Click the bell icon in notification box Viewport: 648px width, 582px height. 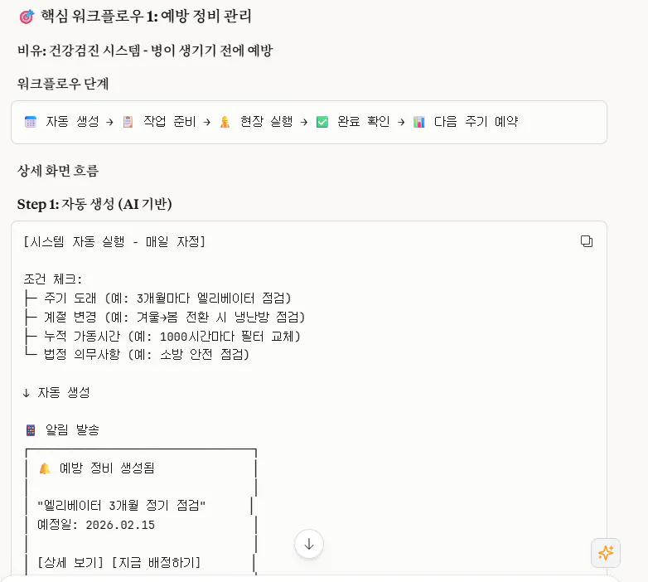click(x=45, y=468)
